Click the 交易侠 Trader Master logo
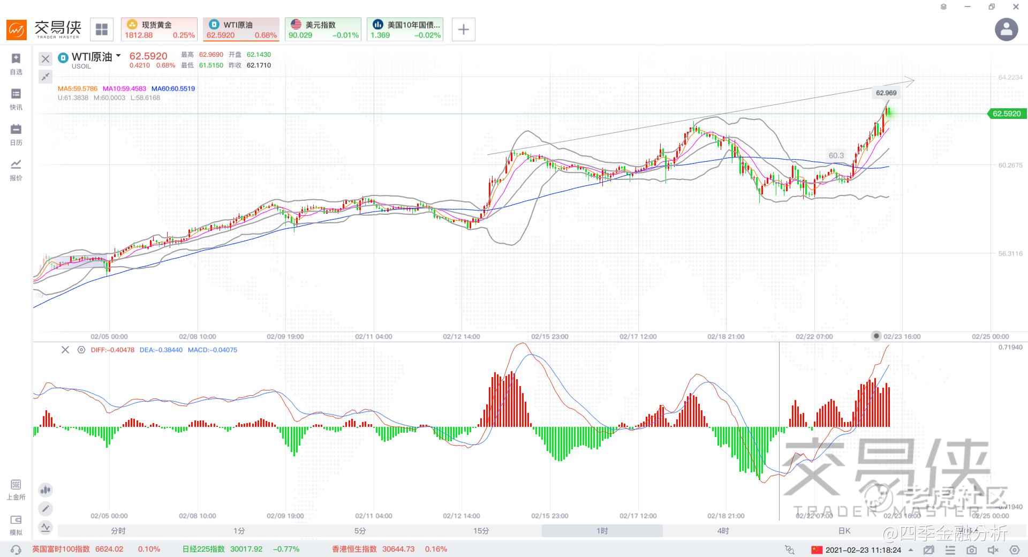 click(44, 29)
